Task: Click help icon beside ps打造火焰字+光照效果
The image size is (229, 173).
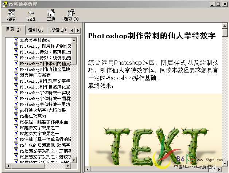Action: click(x=16, y=110)
